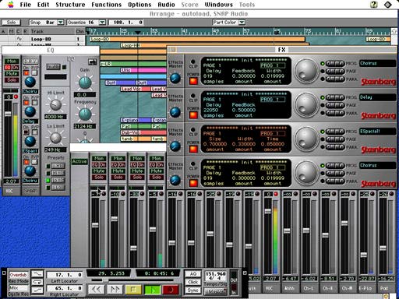Open the Apple menu
The image size is (399, 299).
point(10,5)
